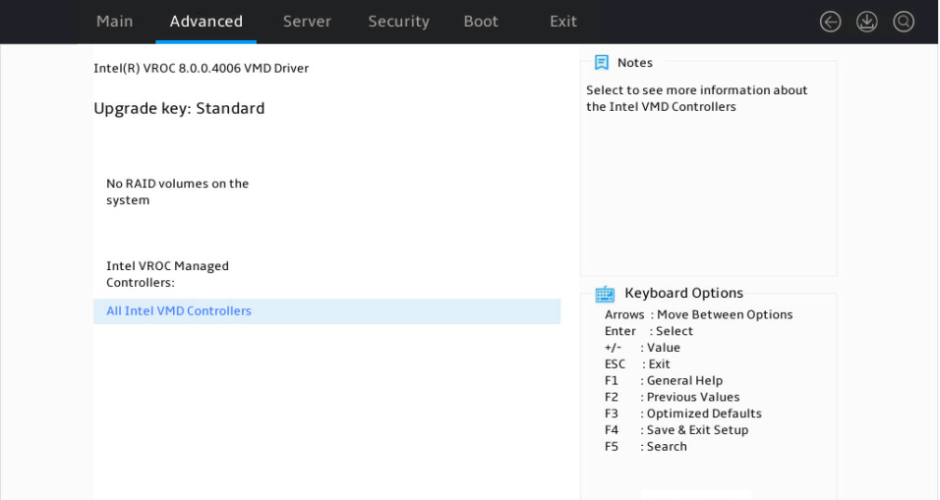This screenshot has width=940, height=500.
Task: Open All Intel VMD Controllers
Action: coord(326,311)
